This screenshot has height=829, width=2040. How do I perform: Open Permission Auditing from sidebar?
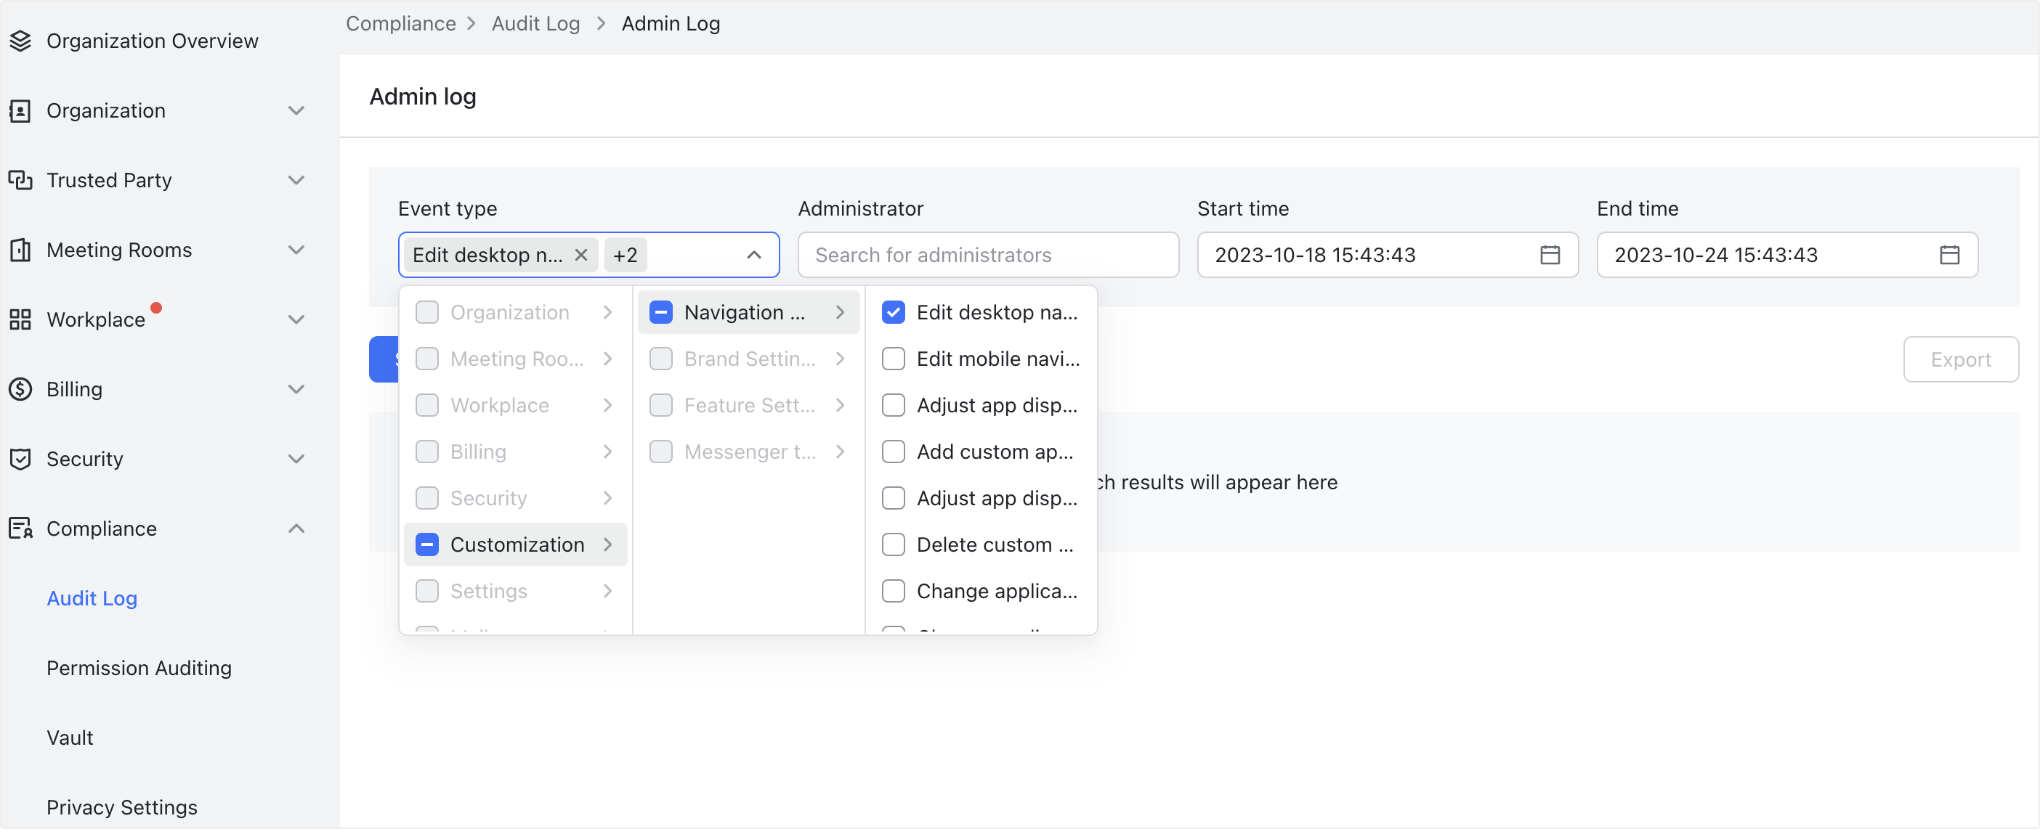point(139,668)
